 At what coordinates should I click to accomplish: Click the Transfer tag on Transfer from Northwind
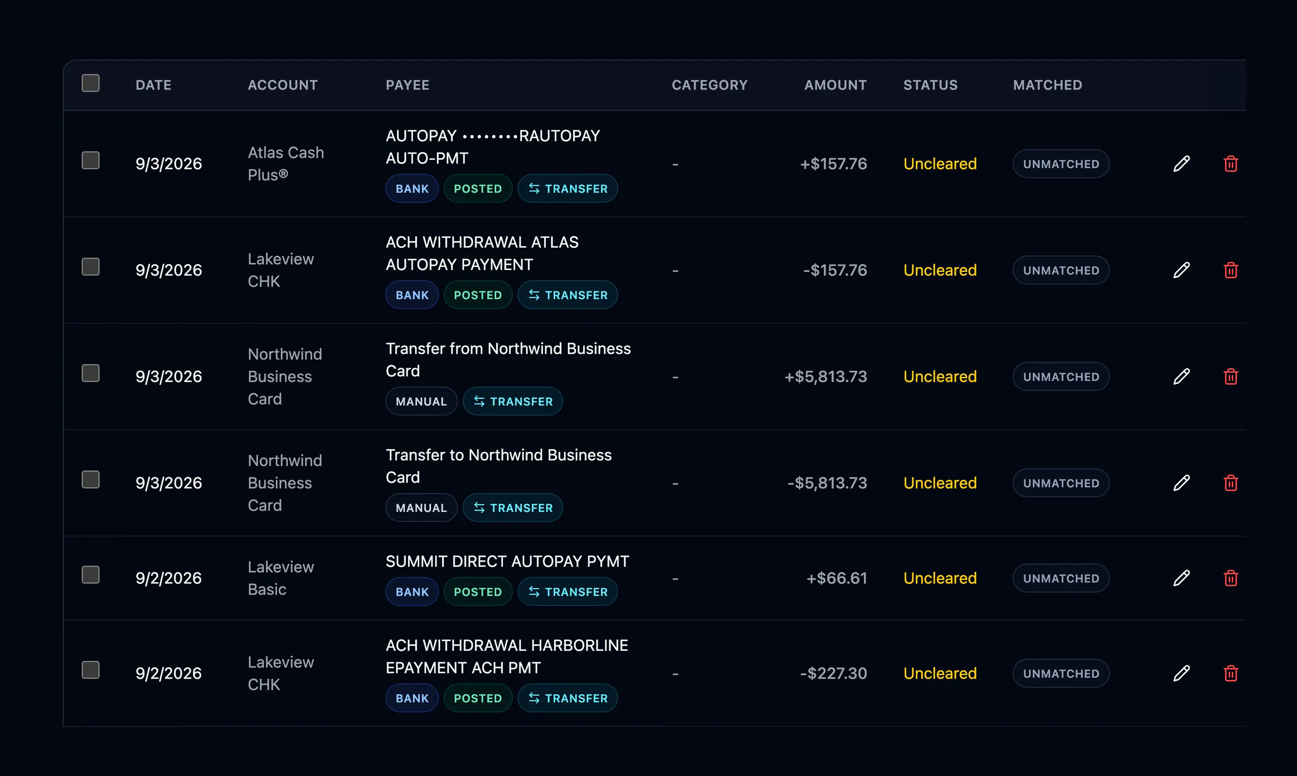tap(513, 401)
